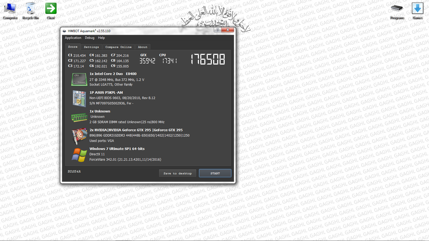The width and height of the screenshot is (429, 241).
Task: Click the C9 value 155.005
Action: point(123,66)
